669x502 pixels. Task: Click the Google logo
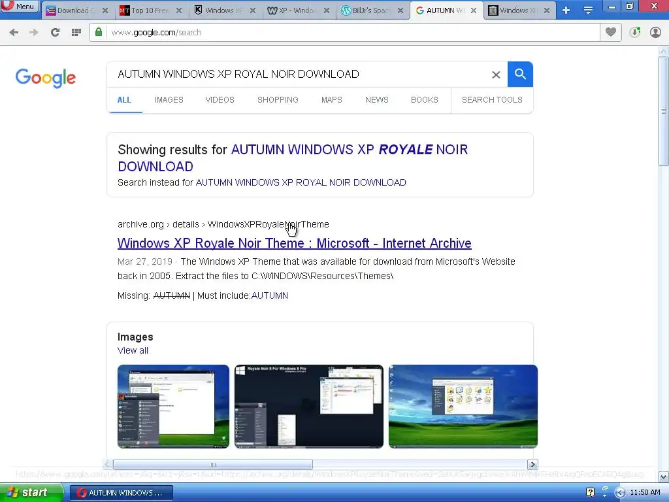46,78
